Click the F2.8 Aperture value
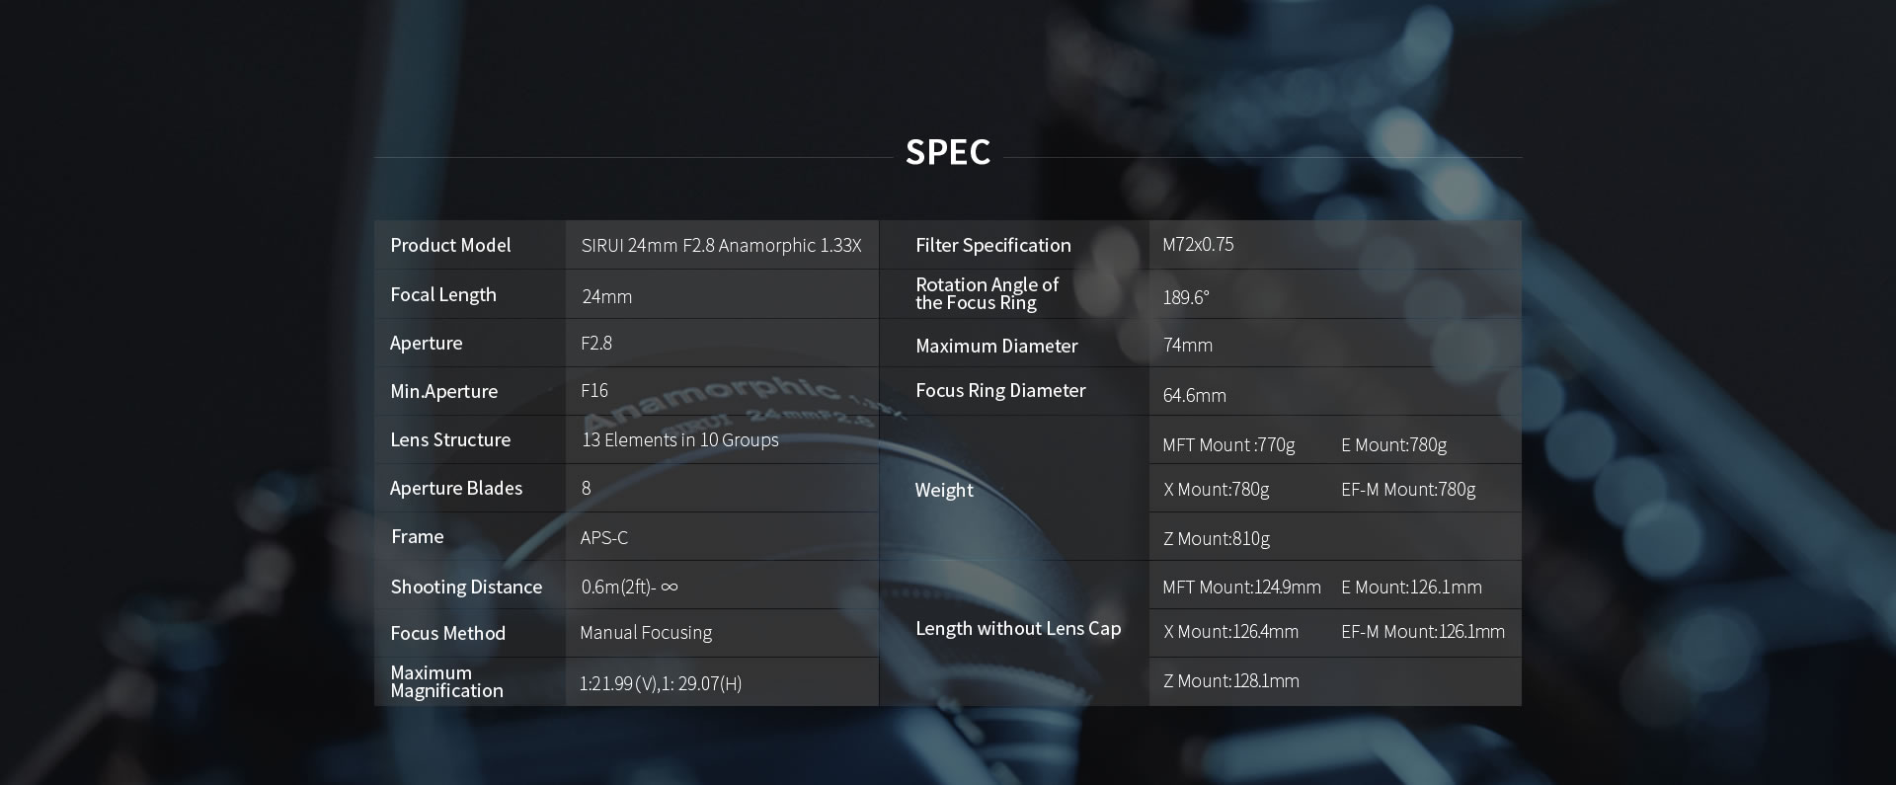This screenshot has width=1896, height=785. pyautogui.click(x=596, y=343)
